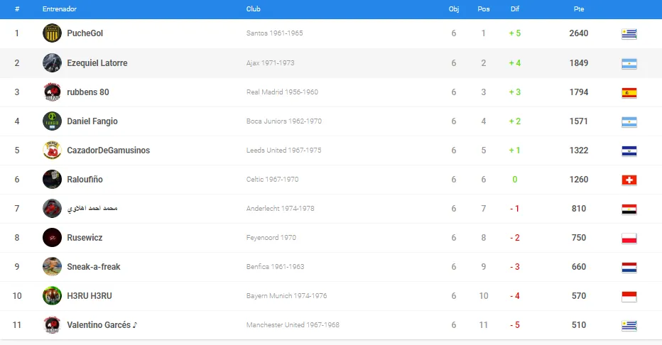Image resolution: width=662 pixels, height=345 pixels.
Task: Open Ezequiel Latorre's profile avatar
Action: [52, 63]
